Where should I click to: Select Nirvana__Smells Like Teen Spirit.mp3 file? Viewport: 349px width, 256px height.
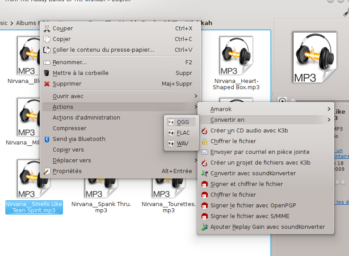point(34,187)
